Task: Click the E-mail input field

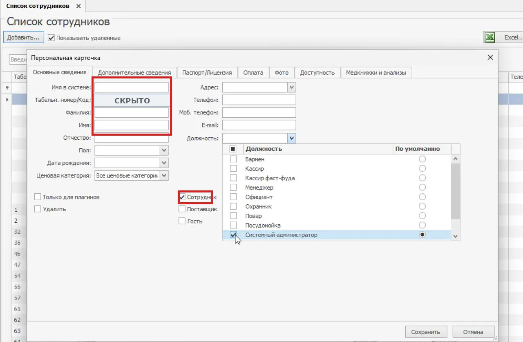Action: pos(259,125)
